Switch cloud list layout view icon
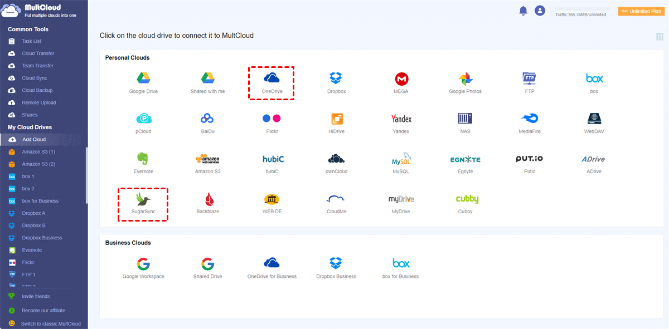 660,37
